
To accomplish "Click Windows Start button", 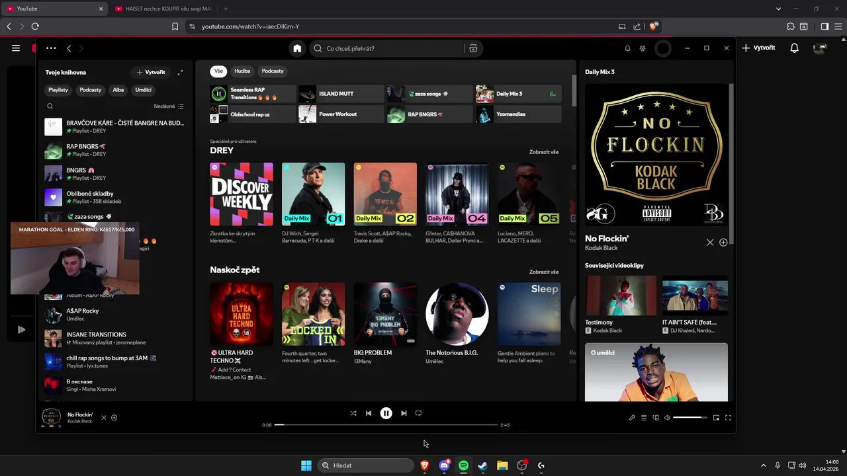I will [x=306, y=465].
